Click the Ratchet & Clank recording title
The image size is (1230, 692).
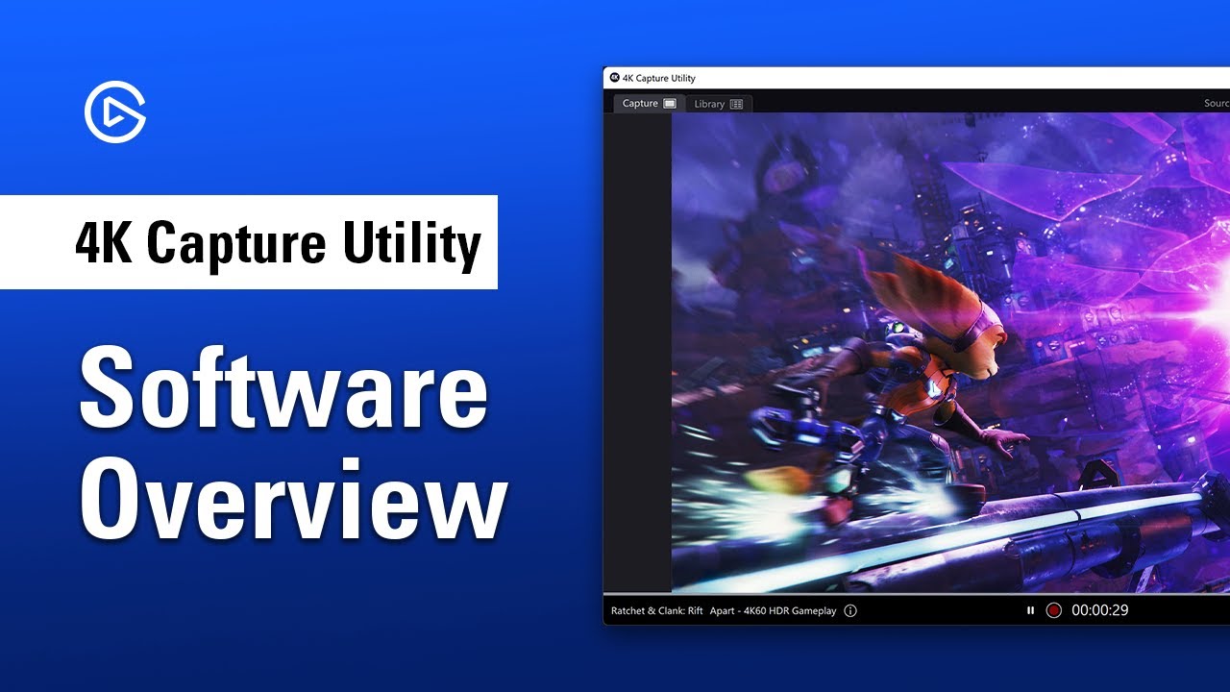(724, 610)
